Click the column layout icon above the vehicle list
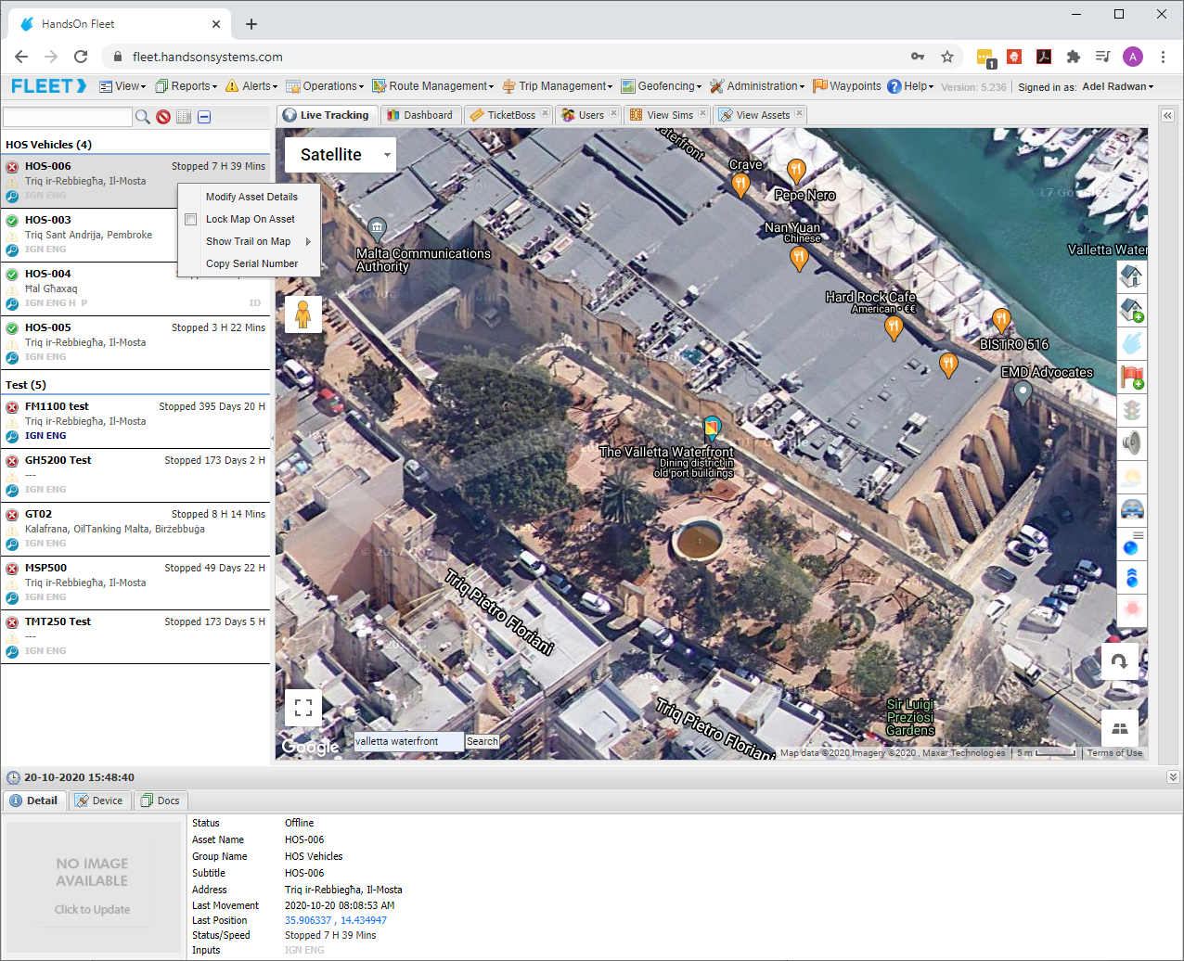Screen dimensions: 1184x961 pyautogui.click(x=184, y=117)
